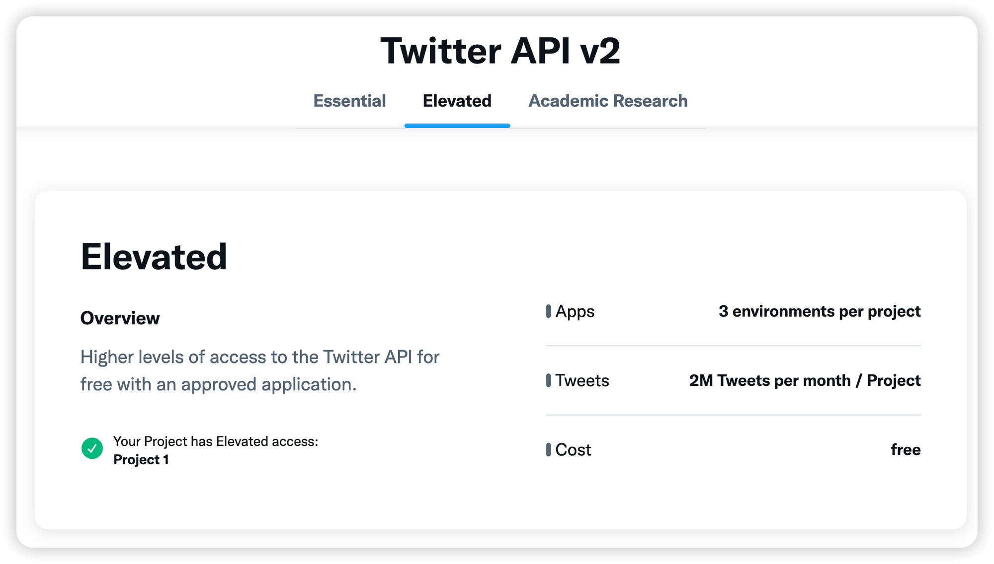The height and width of the screenshot is (564, 994).
Task: Click the Overview section heading
Action: click(120, 318)
